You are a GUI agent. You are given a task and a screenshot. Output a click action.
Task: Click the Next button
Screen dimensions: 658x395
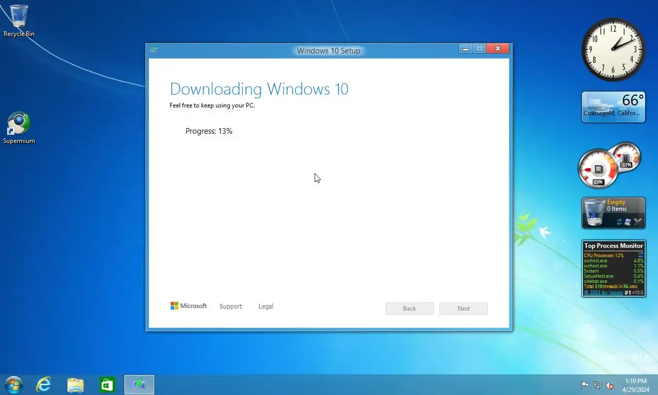click(x=464, y=309)
